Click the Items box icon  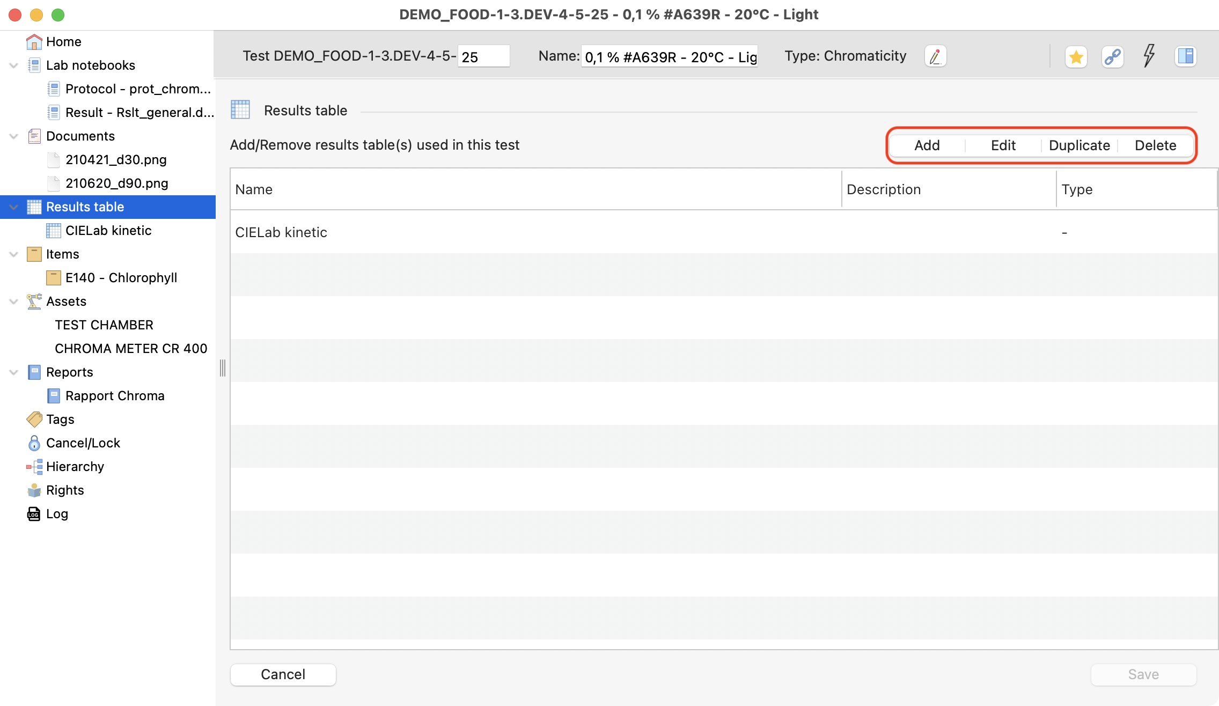[34, 254]
